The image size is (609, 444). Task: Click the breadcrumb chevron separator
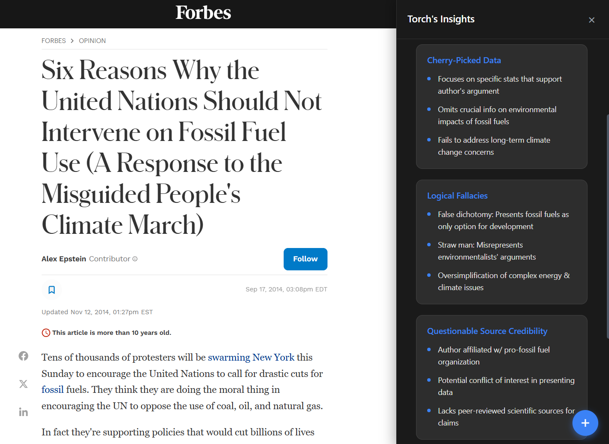pos(72,41)
